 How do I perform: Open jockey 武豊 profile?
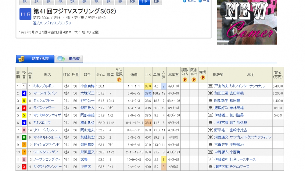pyautogui.click(x=84, y=159)
